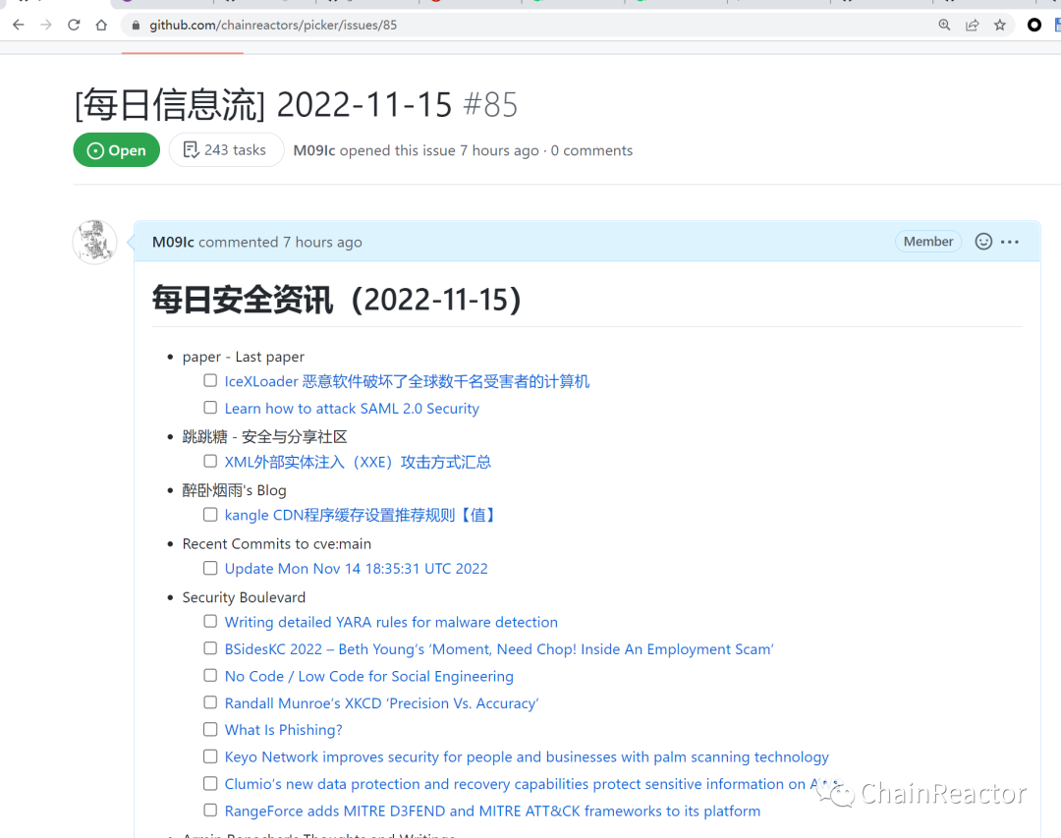The image size is (1061, 838).
Task: Tick the Keyo Network article checkbox
Action: 210,756
